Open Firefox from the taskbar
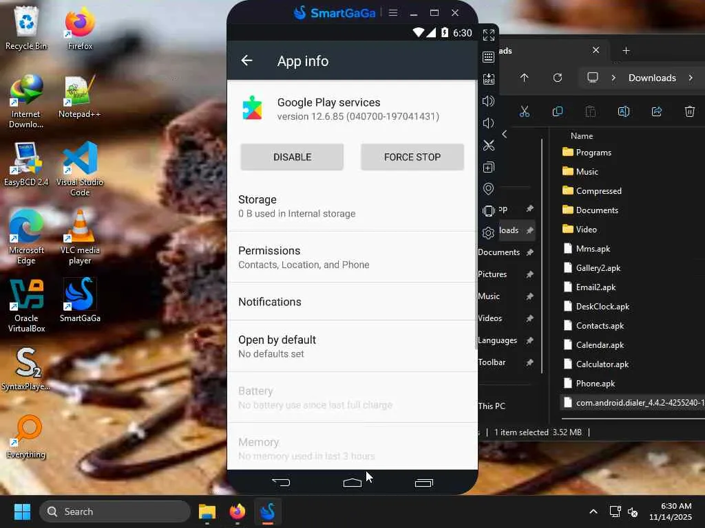705x528 pixels. [238, 511]
